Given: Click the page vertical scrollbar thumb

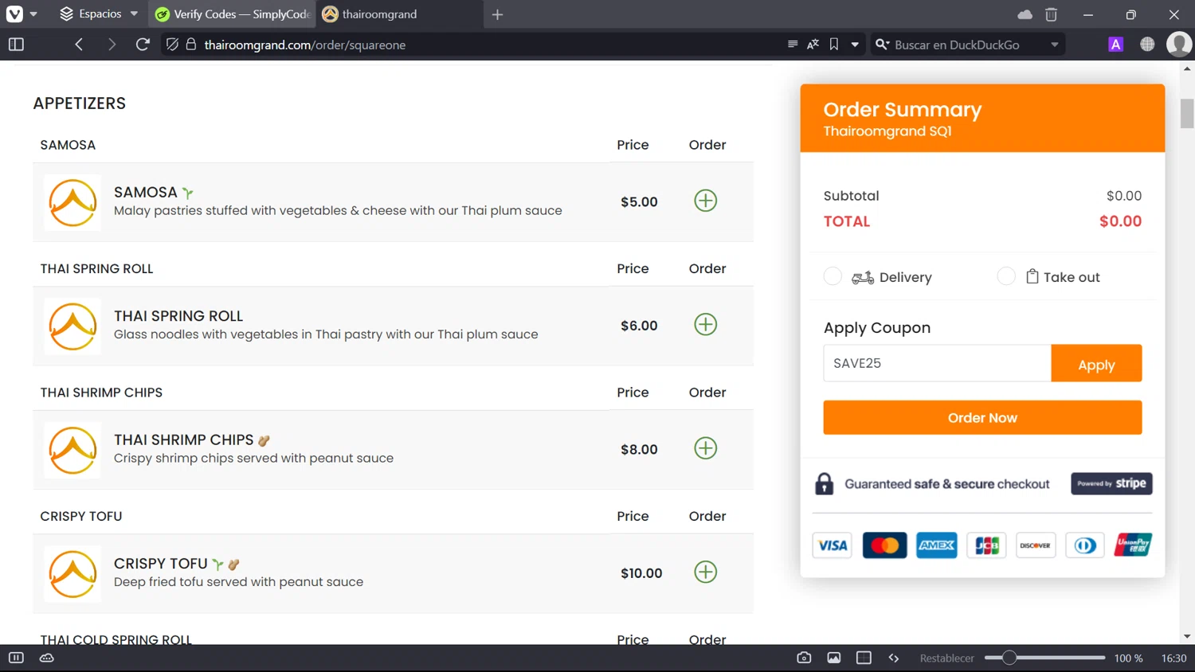Looking at the screenshot, I should (x=1187, y=113).
